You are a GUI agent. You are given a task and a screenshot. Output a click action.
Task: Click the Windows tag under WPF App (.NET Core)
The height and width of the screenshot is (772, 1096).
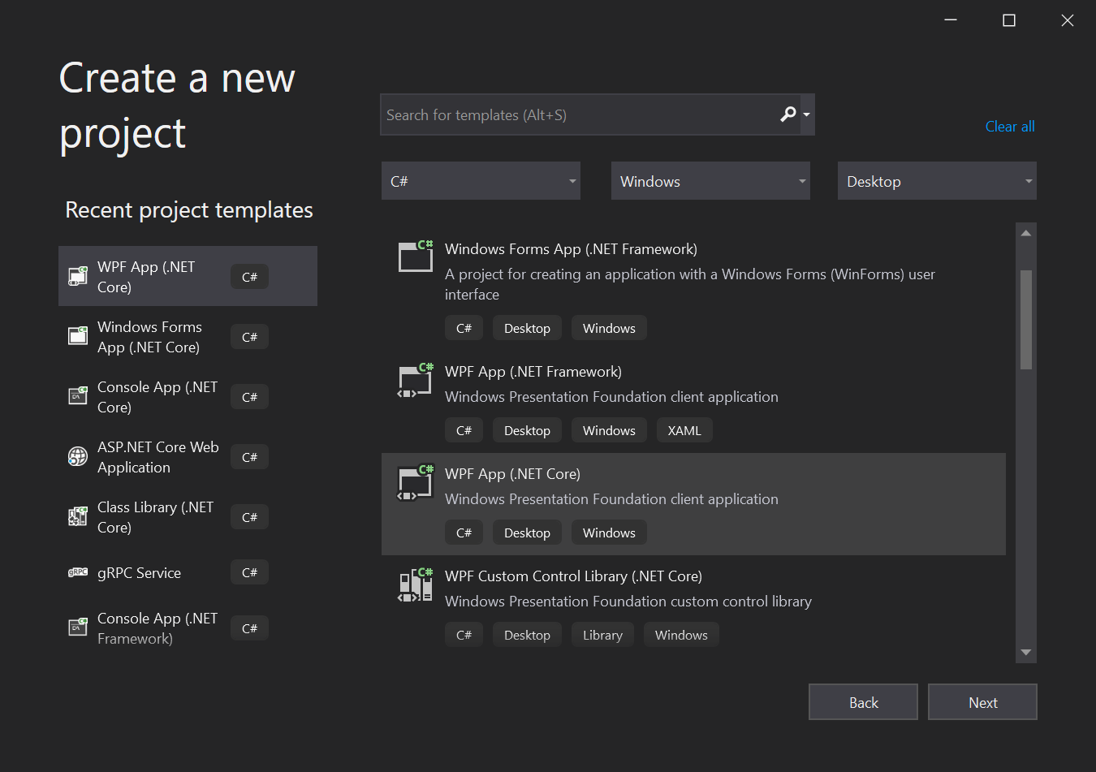(609, 533)
